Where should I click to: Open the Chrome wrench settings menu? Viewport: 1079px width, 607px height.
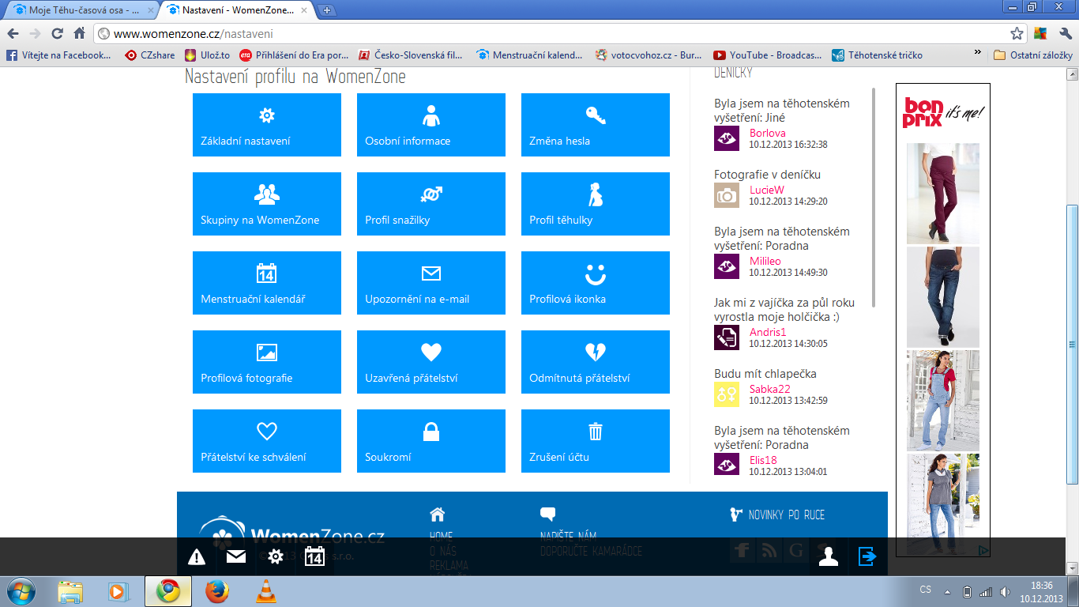[1065, 34]
